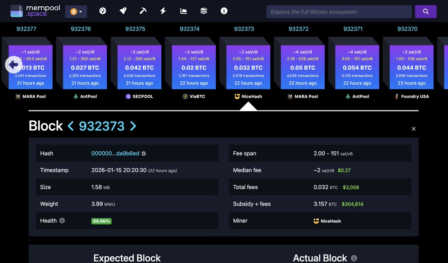Open the dashboard gauge icon

tap(103, 11)
